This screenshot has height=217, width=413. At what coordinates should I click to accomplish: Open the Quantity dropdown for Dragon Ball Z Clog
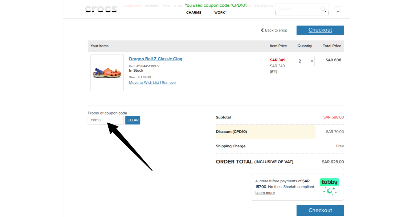(x=305, y=61)
